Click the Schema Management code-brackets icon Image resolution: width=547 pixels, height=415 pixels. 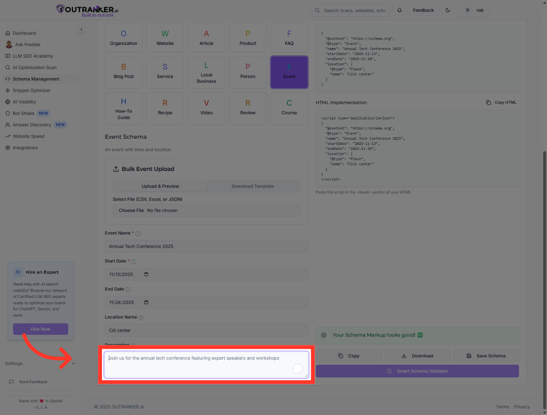(x=8, y=79)
